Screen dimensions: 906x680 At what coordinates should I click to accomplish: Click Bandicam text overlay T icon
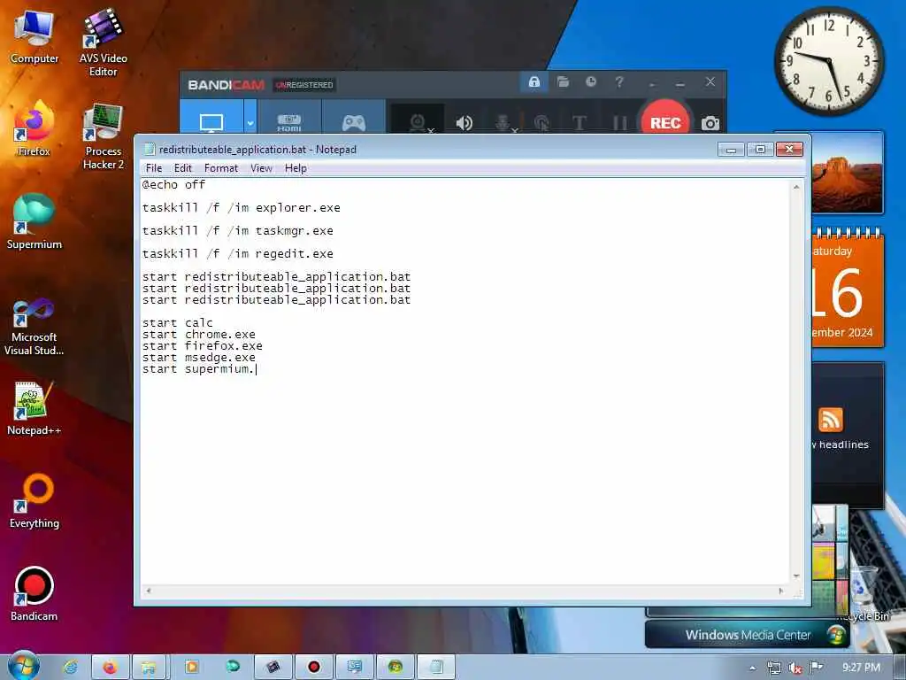580,122
